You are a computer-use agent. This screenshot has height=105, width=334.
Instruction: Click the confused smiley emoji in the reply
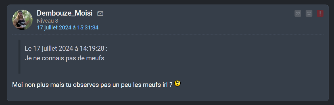[x=178, y=83]
